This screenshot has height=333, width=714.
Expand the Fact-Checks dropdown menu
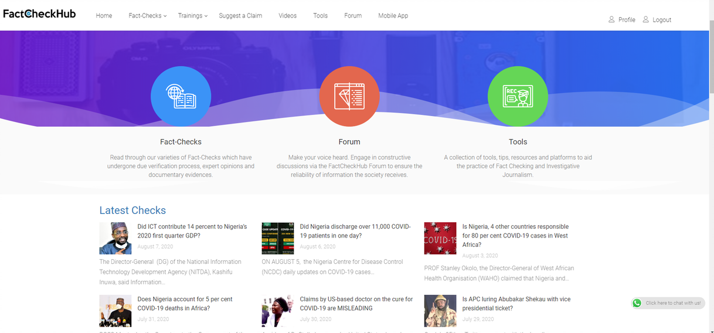[148, 16]
